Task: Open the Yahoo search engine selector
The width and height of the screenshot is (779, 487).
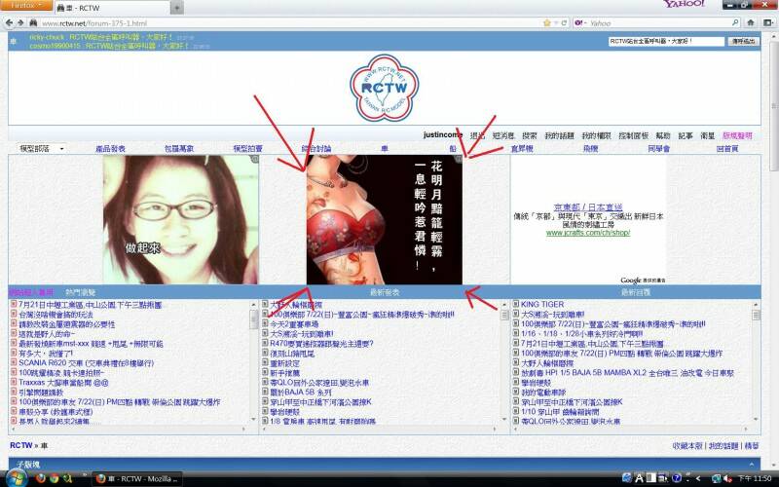Action: (580, 22)
